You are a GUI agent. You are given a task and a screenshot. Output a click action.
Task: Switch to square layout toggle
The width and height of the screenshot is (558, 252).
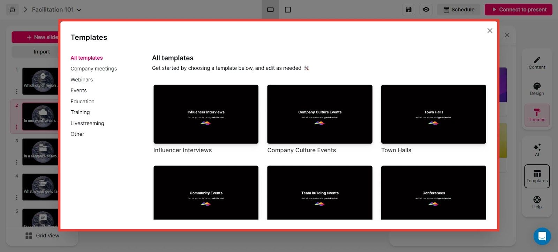[288, 9]
